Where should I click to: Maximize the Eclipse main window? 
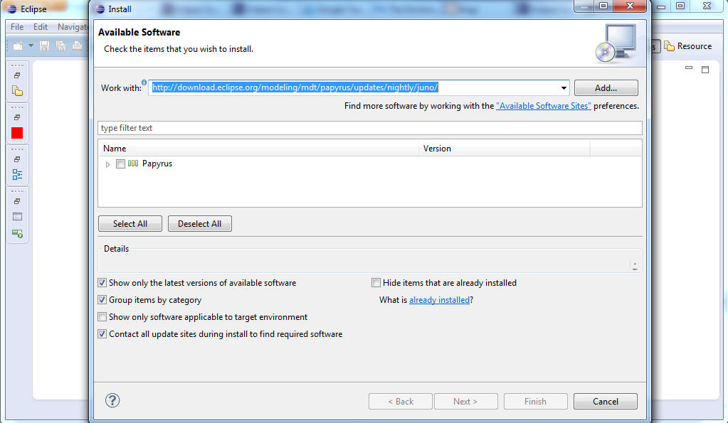[x=680, y=6]
